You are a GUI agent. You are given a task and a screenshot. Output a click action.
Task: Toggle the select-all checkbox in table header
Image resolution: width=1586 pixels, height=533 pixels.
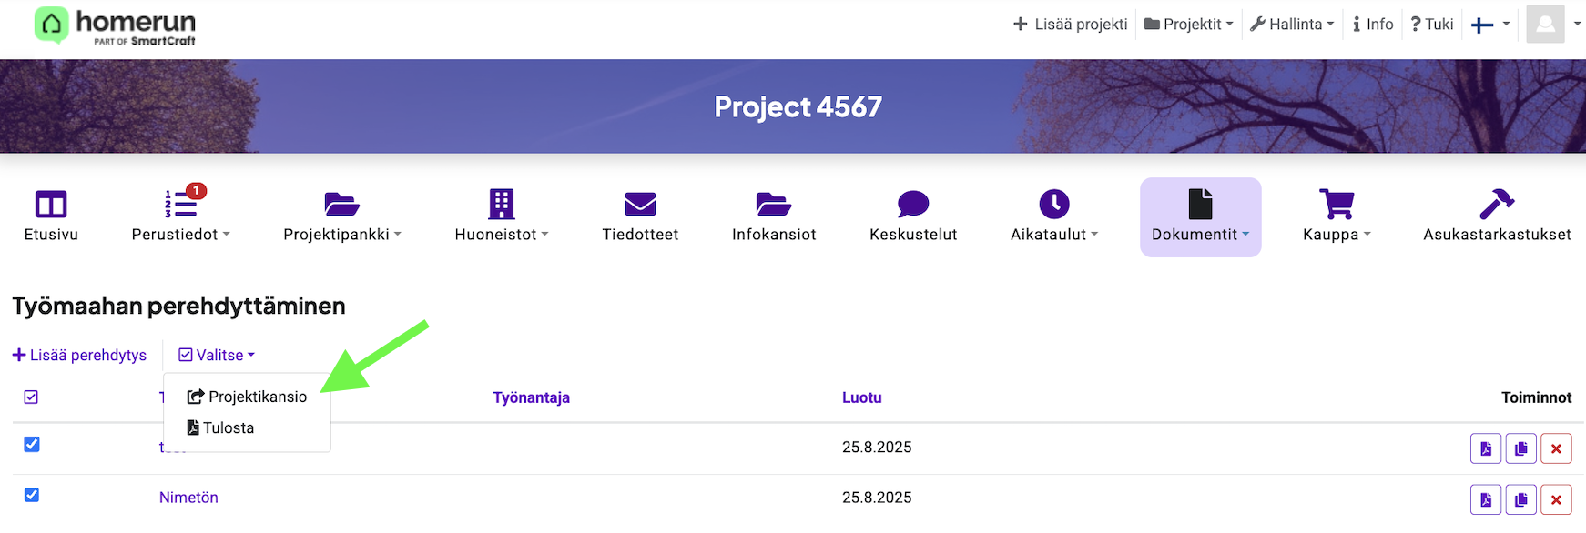pos(31,397)
